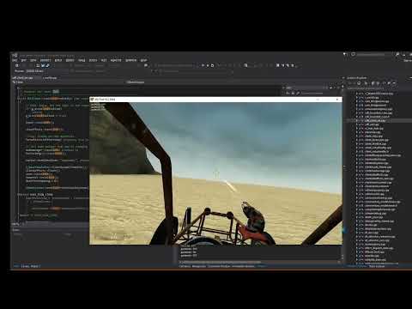Click the Save All toolbar icon
The image size is (412, 309).
(43, 65)
